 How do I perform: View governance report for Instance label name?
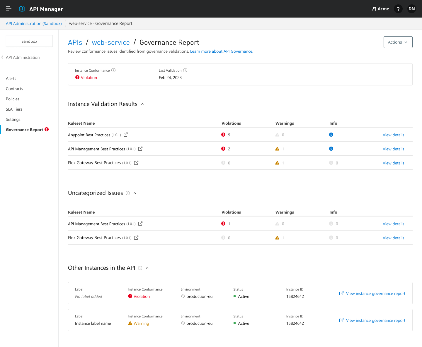click(x=372, y=320)
